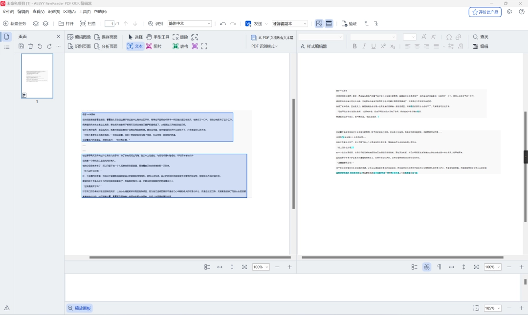Viewport: 528px width, 315px height.
Task: Click the 删除 (Delete area) tool
Action: (180, 37)
